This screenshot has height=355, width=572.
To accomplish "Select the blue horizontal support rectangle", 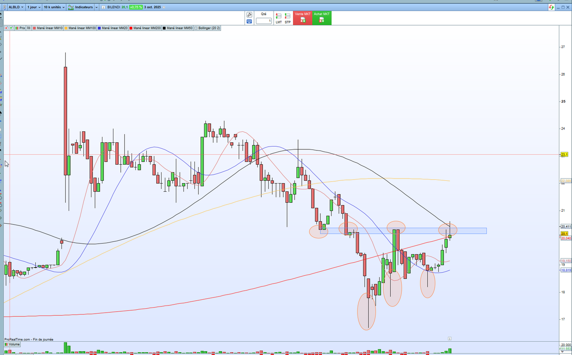I will click(x=403, y=231).
